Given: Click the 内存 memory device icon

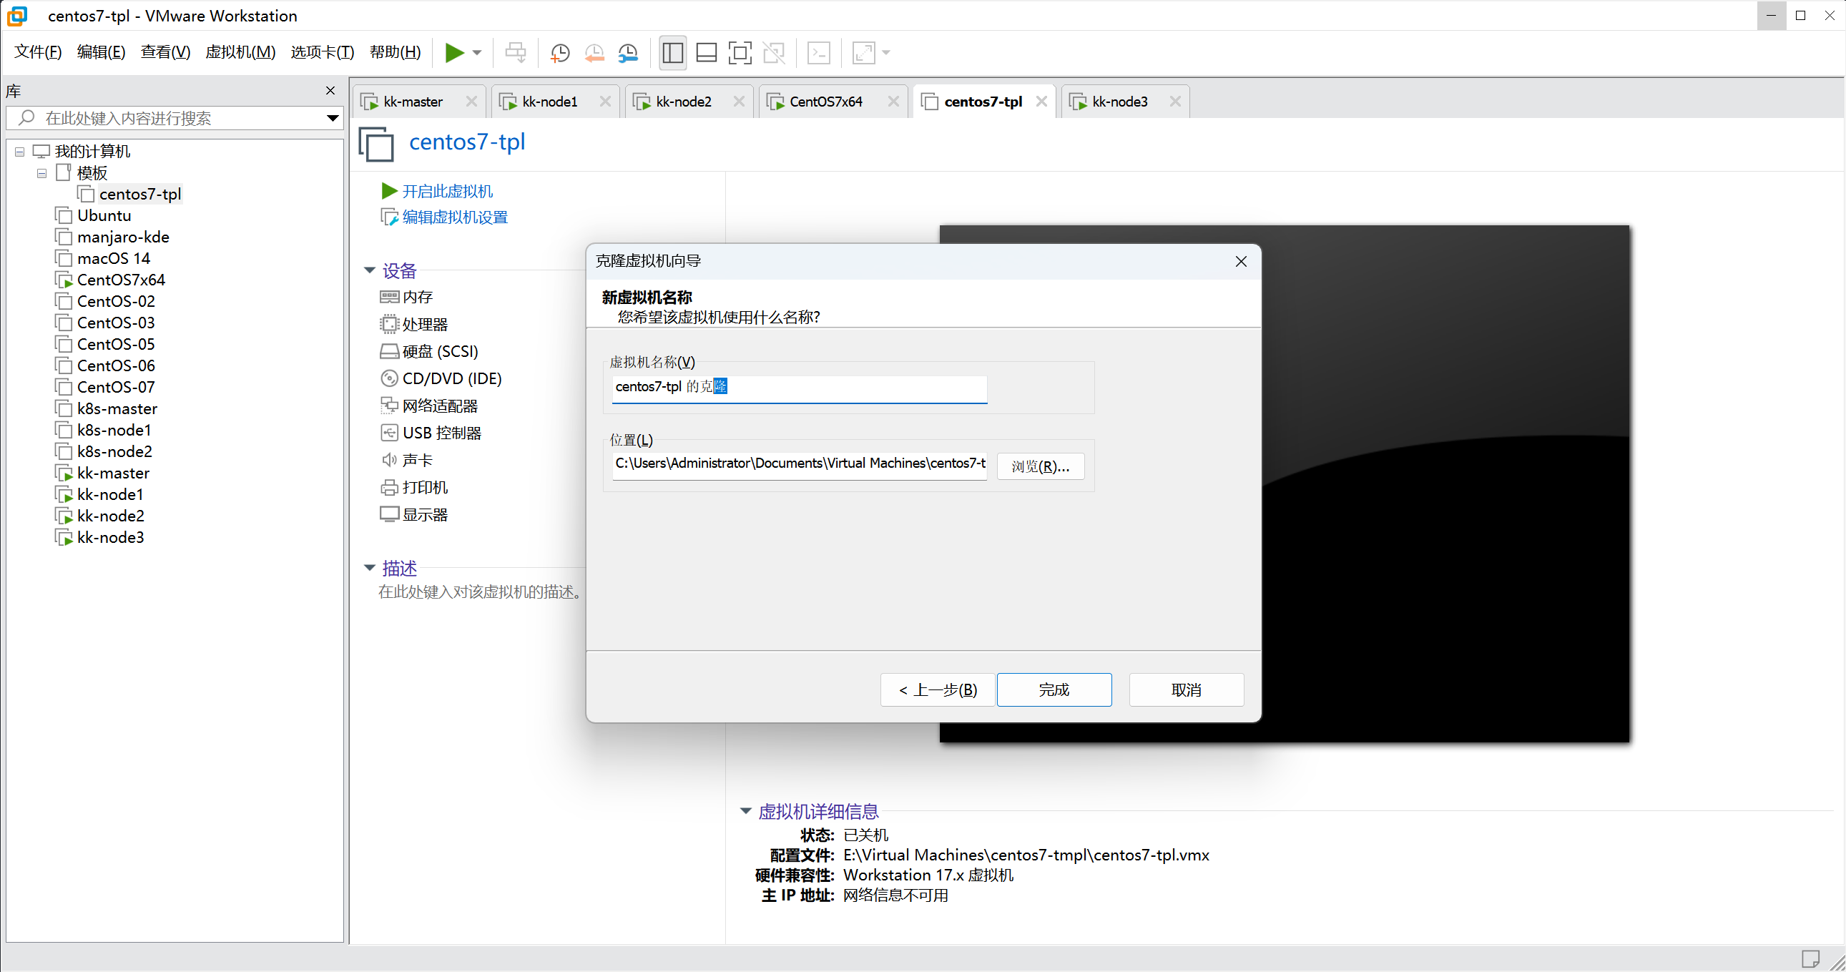Looking at the screenshot, I should (x=389, y=298).
